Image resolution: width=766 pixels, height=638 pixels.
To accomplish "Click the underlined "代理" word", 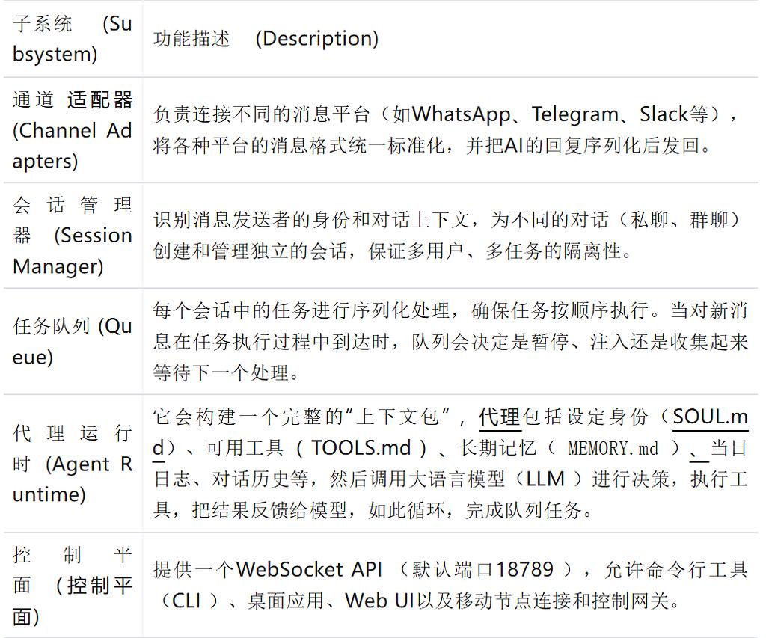I will click(x=500, y=417).
